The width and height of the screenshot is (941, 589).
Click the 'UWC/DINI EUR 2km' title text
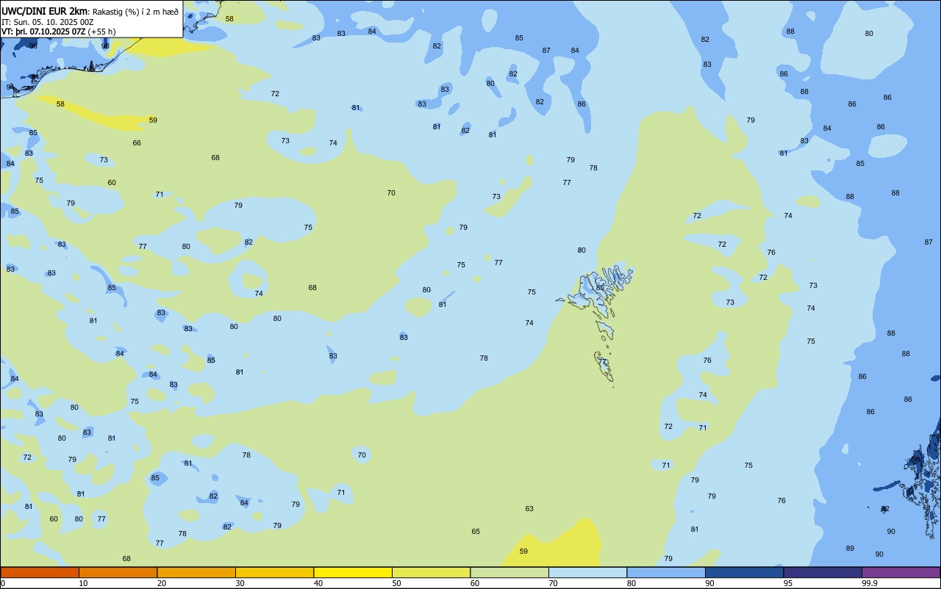tap(45, 11)
